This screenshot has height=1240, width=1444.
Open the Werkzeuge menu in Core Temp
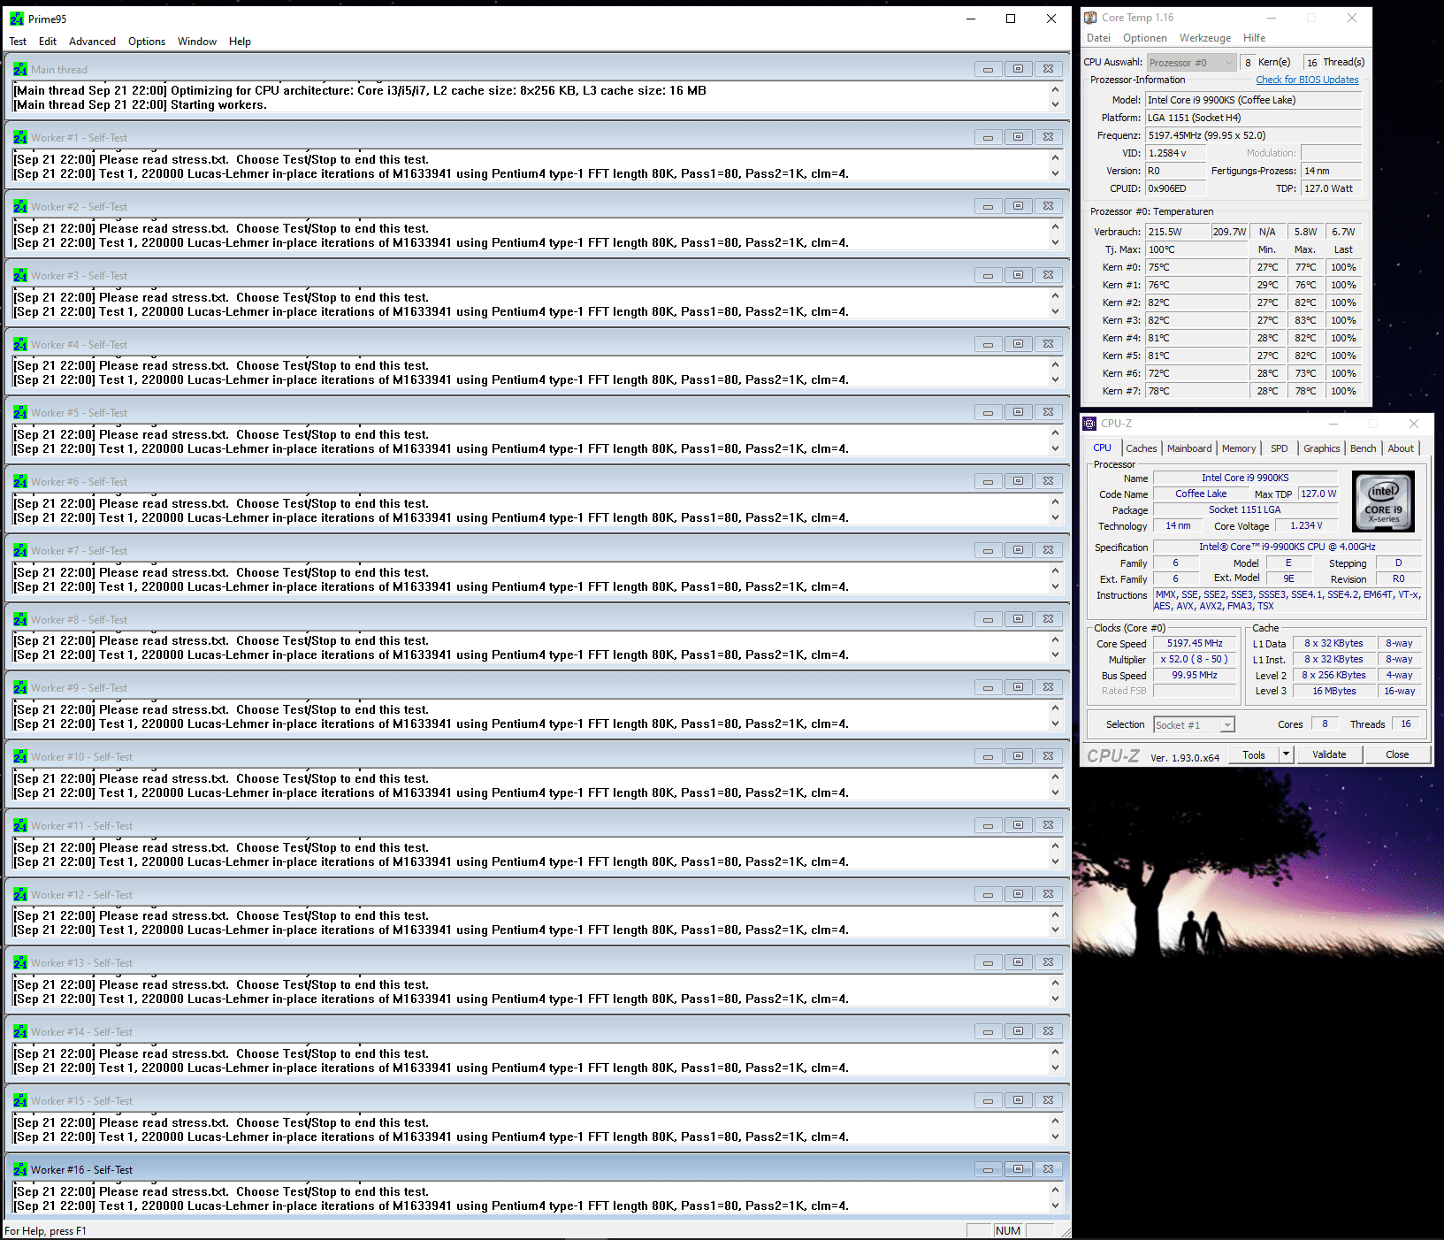(x=1205, y=38)
